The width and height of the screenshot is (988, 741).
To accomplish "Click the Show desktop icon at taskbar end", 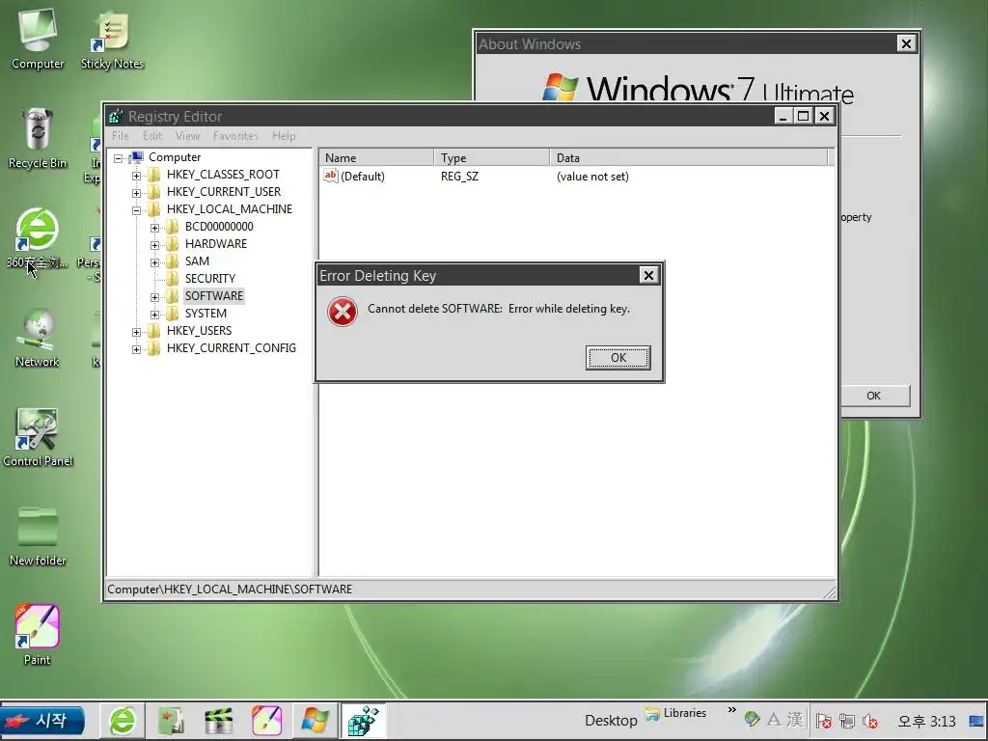I will point(976,721).
